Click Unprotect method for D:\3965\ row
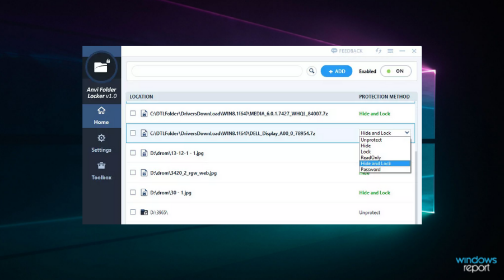The height and width of the screenshot is (280, 504). (x=370, y=212)
